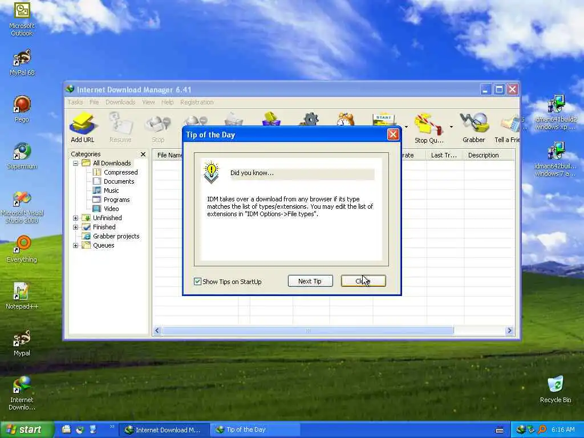The width and height of the screenshot is (584, 438).
Task: Select idman642build windows 7 installer icon
Action: [555, 159]
